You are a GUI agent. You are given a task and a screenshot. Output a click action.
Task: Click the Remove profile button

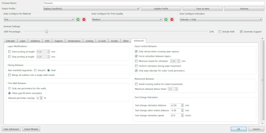click(x=244, y=9)
